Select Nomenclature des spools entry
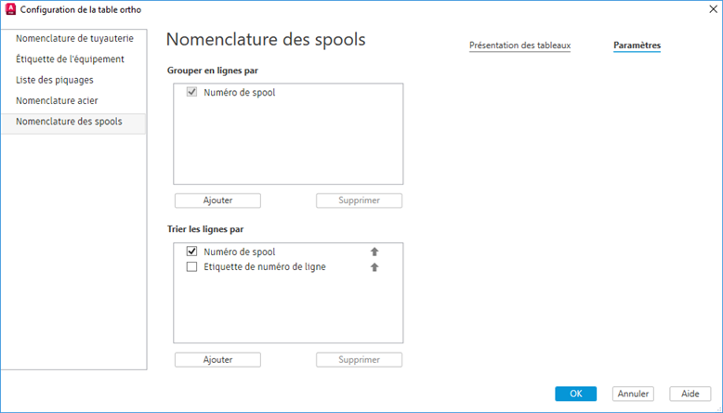Screen dimensions: 723x413 click(x=69, y=122)
